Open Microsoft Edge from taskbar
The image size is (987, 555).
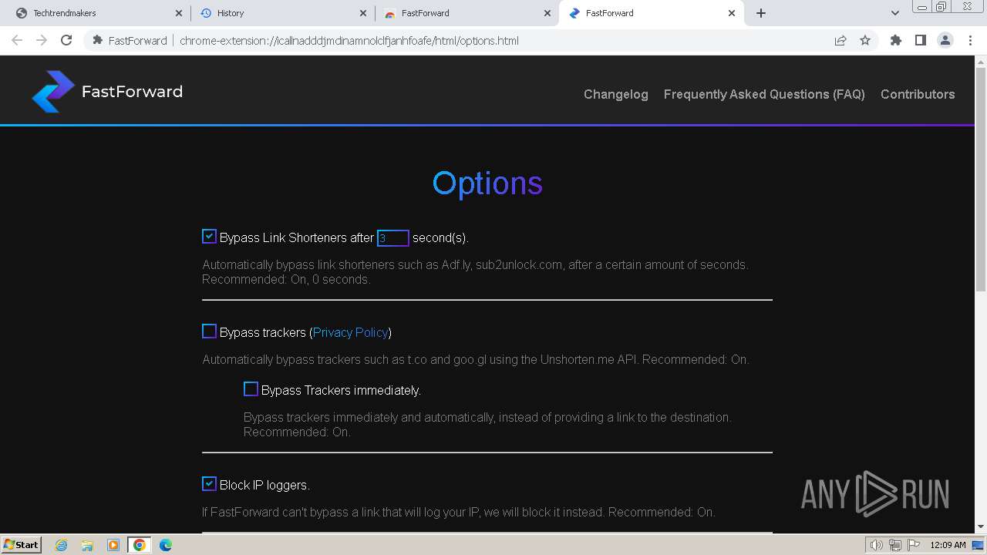click(x=166, y=545)
